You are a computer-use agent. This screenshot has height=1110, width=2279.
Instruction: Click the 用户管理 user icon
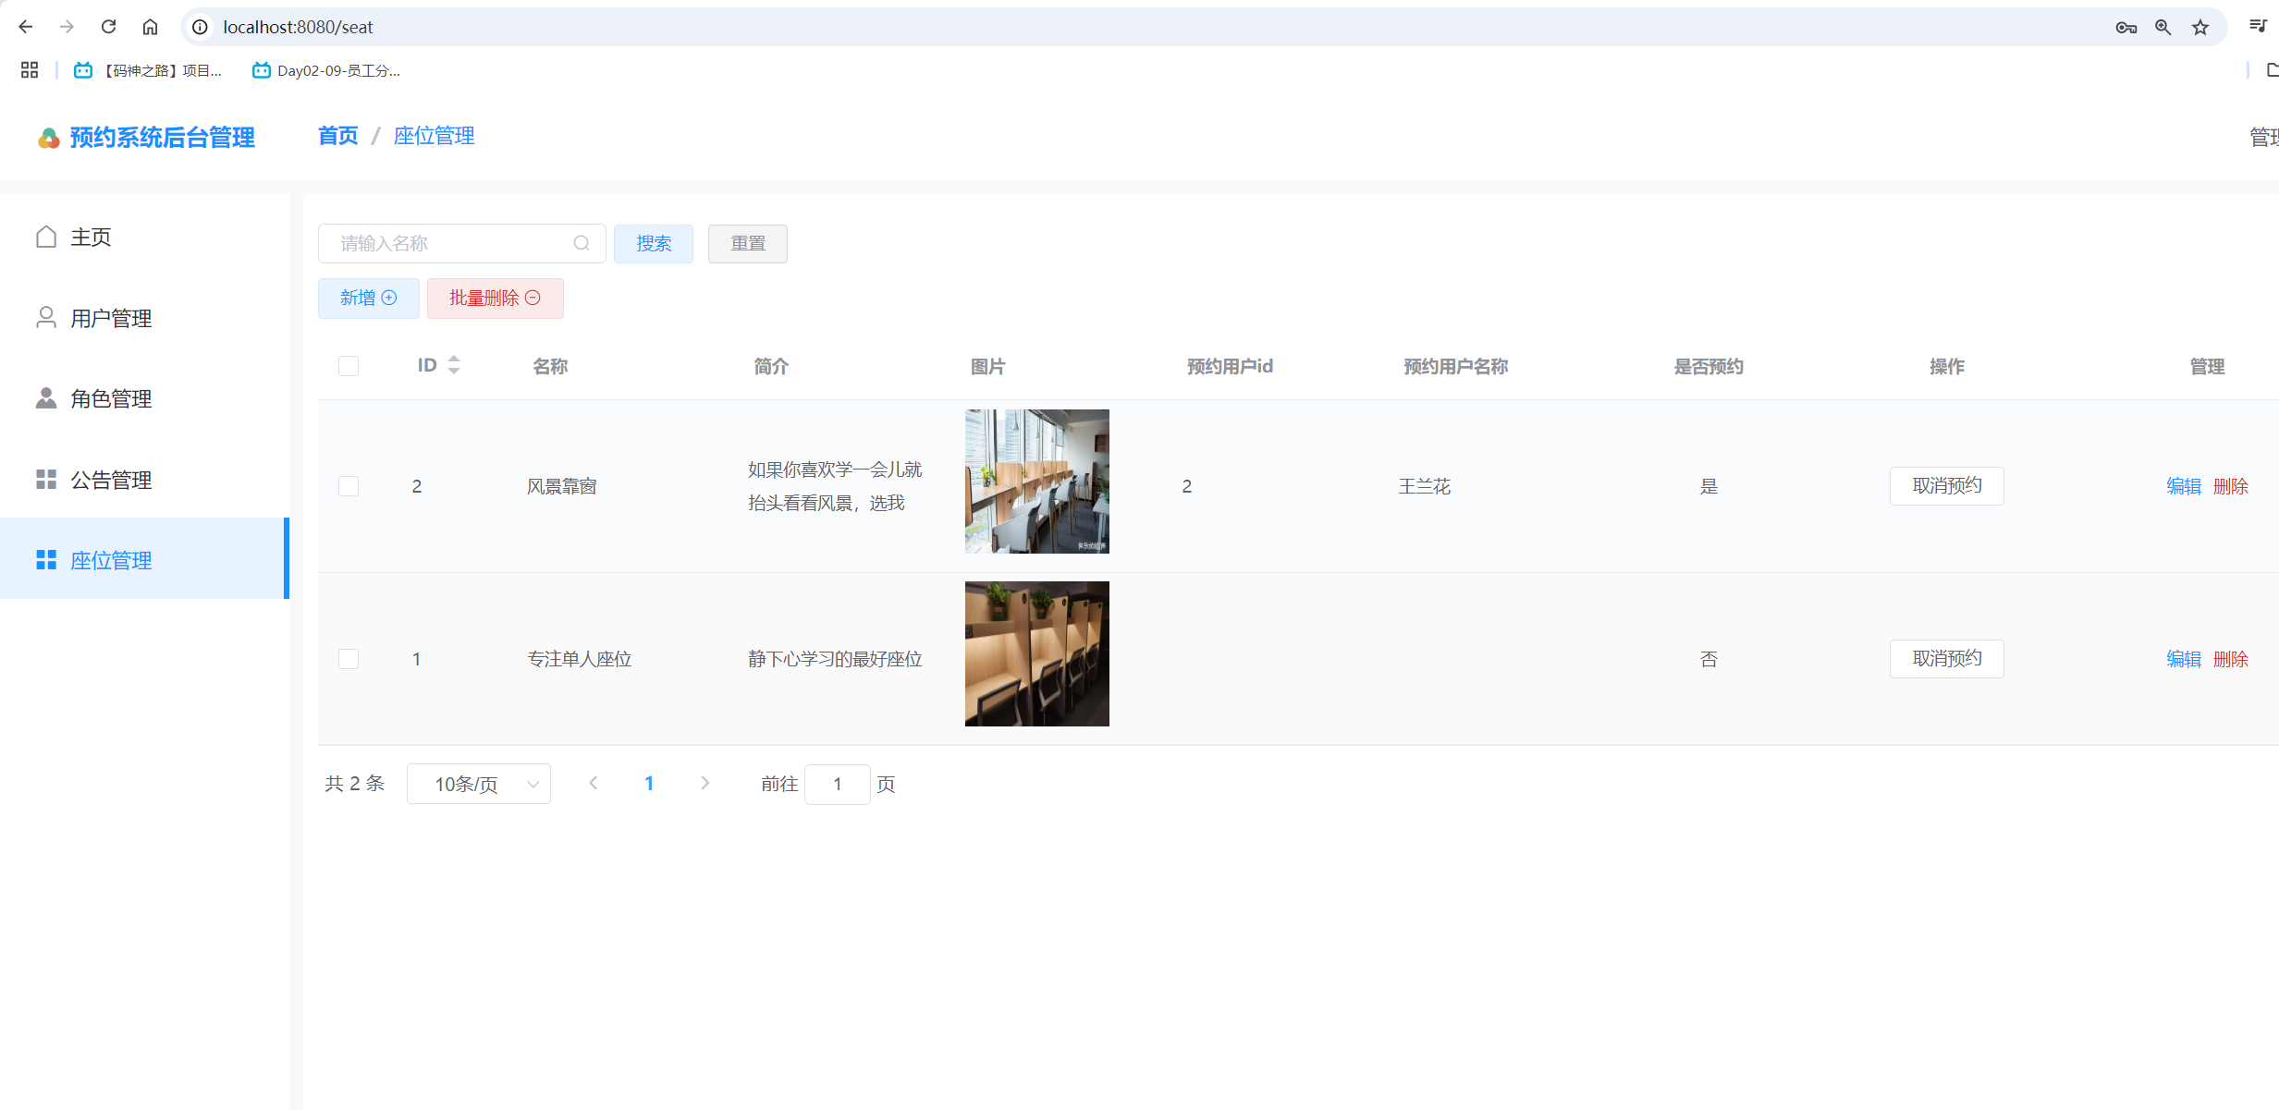coord(45,317)
